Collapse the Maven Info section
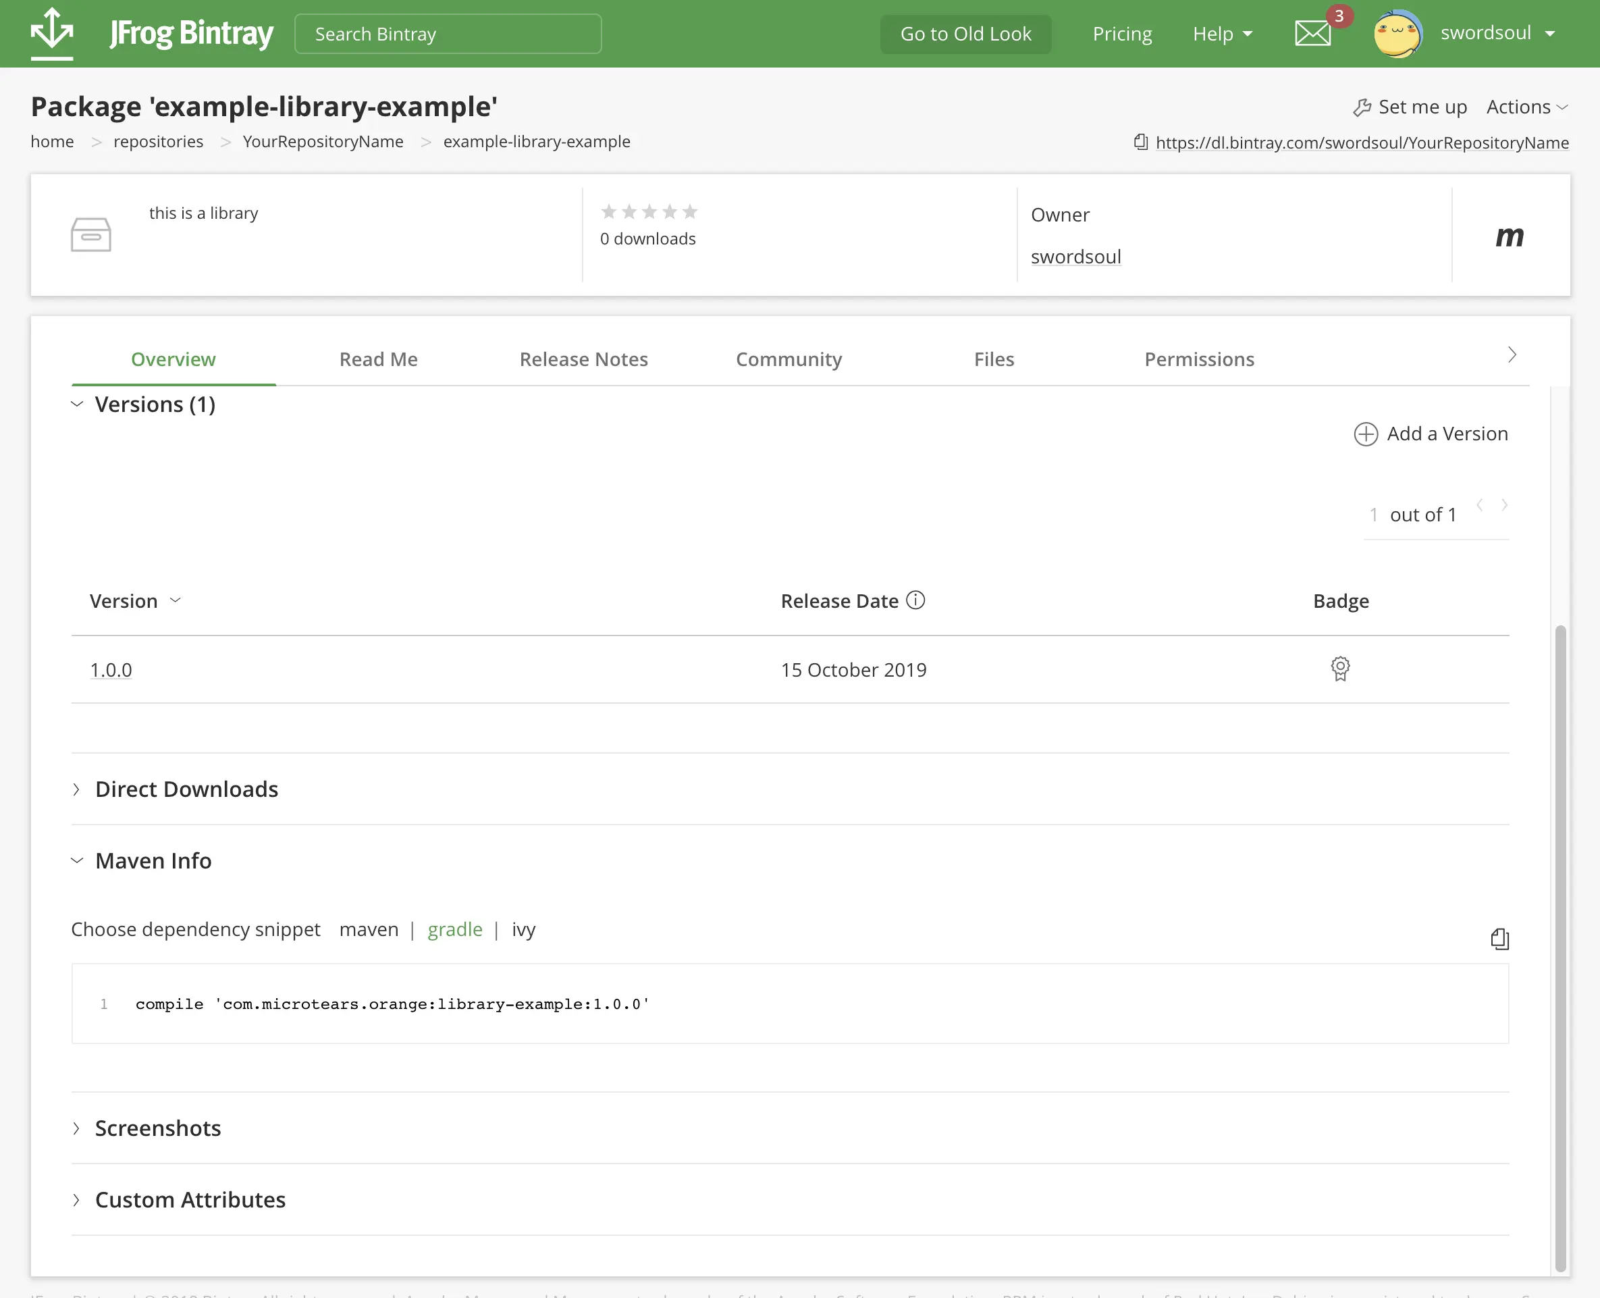The image size is (1600, 1298). 153,860
